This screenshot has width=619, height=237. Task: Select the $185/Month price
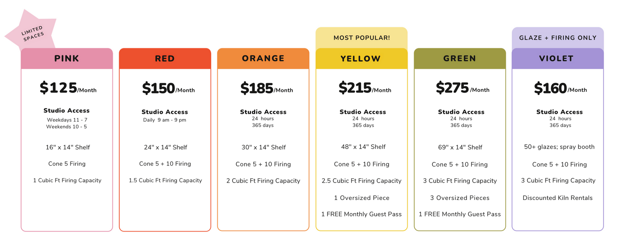tap(267, 88)
